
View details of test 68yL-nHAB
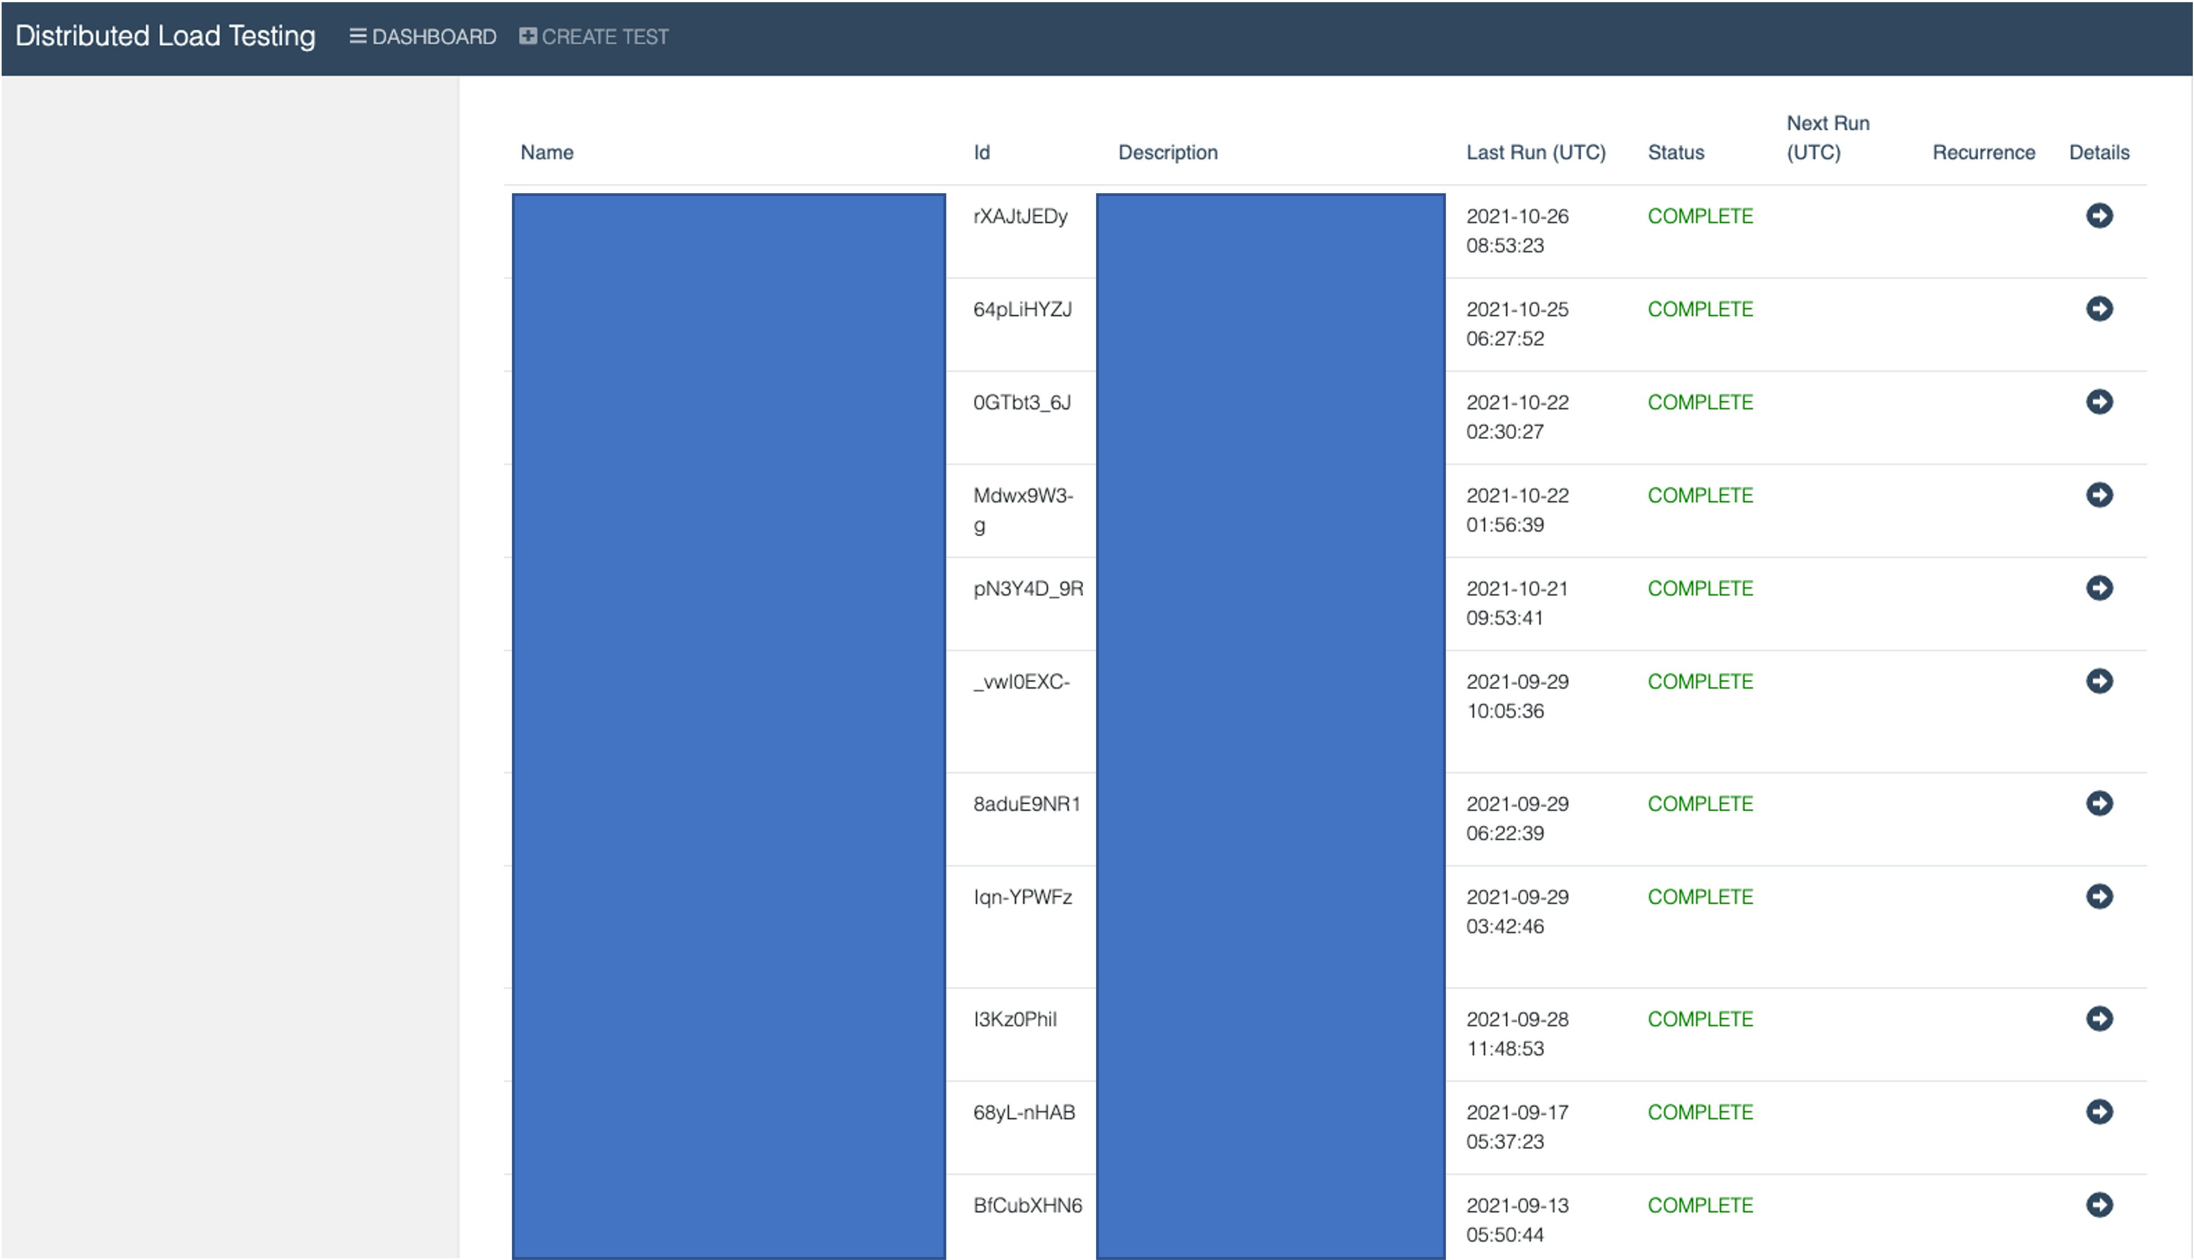click(x=2098, y=1112)
